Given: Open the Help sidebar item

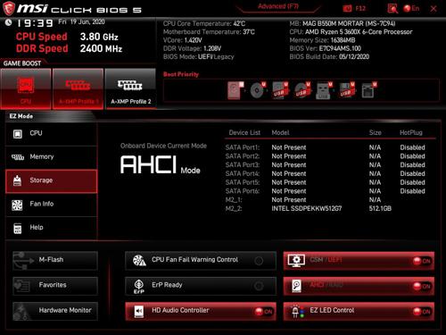Looking at the screenshot, I should pyautogui.click(x=51, y=228).
